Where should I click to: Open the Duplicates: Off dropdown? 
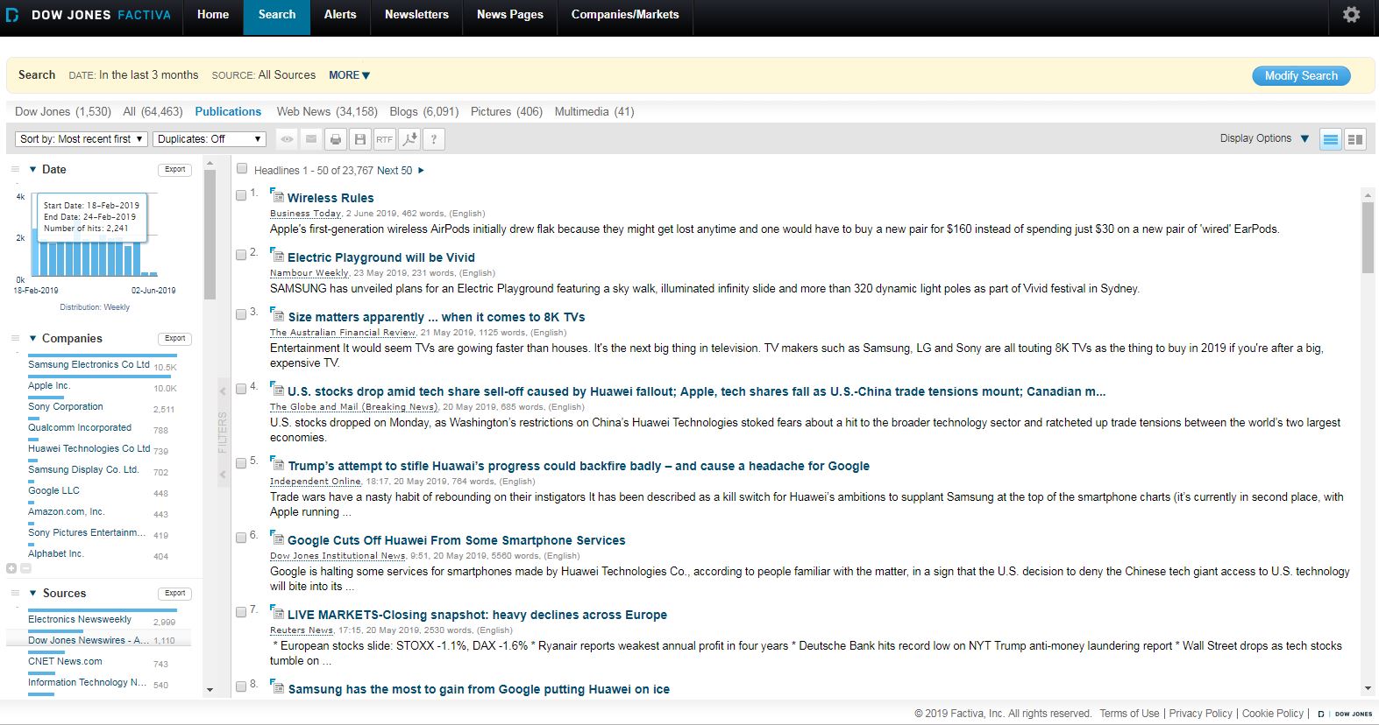tap(209, 139)
